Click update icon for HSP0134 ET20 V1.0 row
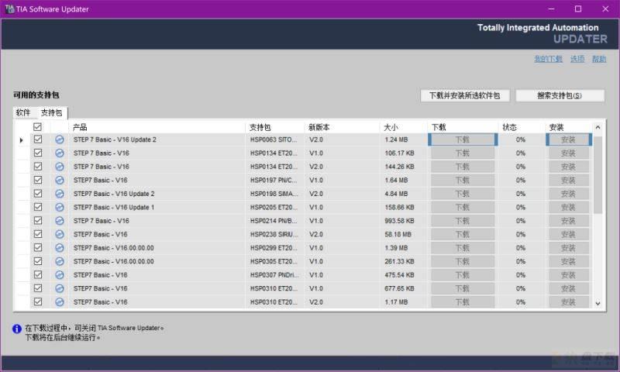 [60, 153]
